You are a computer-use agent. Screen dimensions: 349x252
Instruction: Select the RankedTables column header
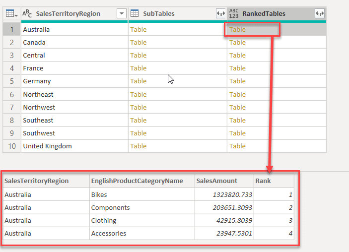tap(270, 14)
